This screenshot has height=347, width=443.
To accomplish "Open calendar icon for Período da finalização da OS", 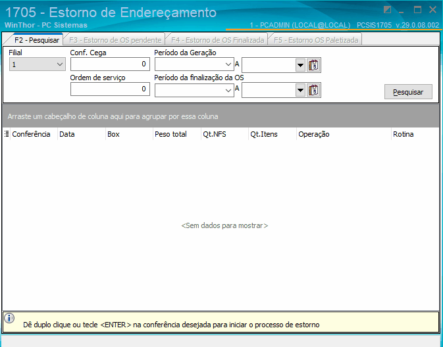I will click(313, 90).
